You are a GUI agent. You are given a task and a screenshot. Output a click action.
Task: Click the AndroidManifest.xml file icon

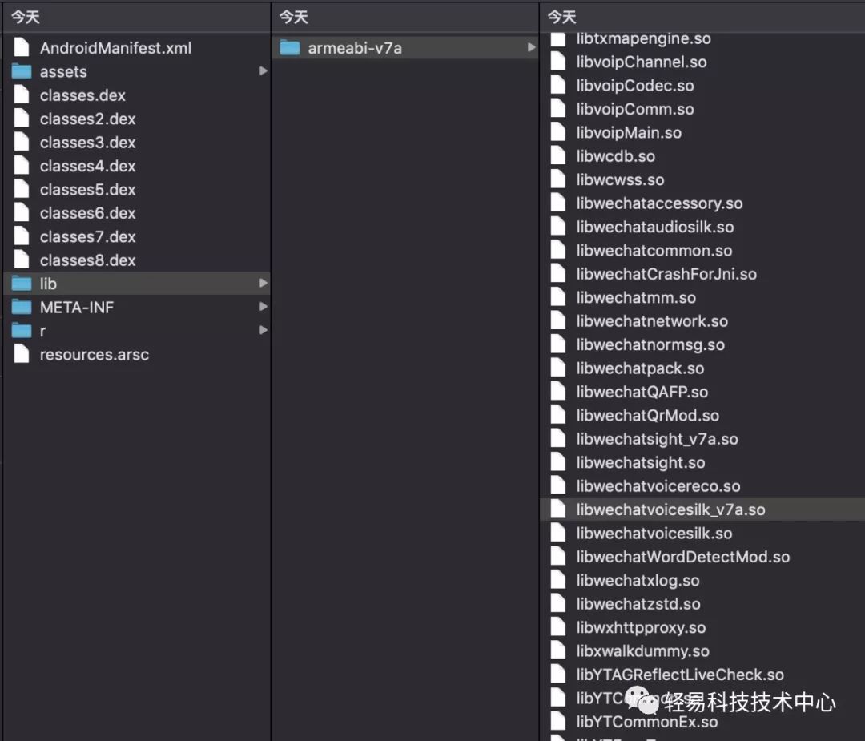(x=22, y=47)
